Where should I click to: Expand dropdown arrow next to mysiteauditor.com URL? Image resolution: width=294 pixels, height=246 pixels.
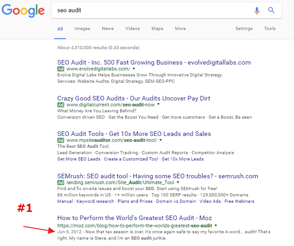tap(161, 140)
